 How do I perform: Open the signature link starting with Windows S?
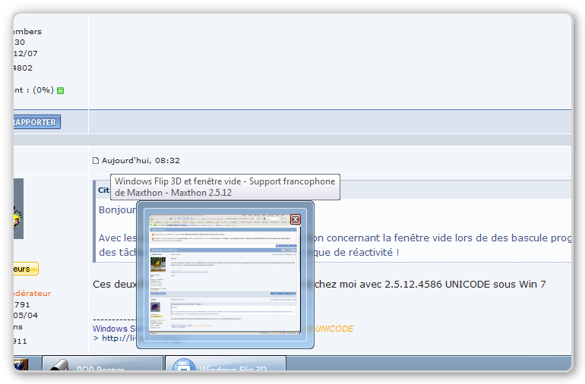114,329
